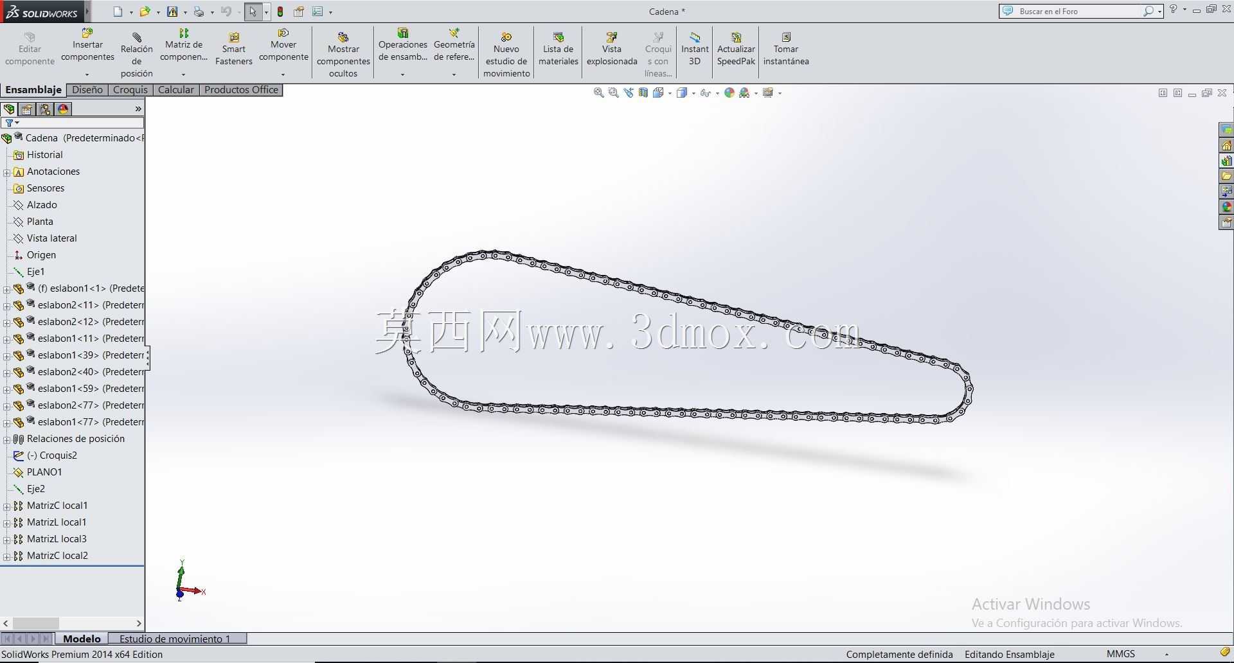The height and width of the screenshot is (663, 1234).
Task: Click the Open file folder icon
Action: tap(145, 12)
